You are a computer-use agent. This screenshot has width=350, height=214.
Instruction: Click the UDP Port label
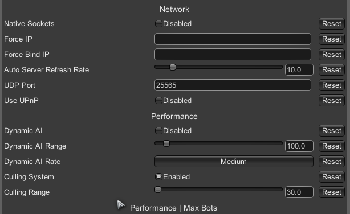(x=19, y=85)
